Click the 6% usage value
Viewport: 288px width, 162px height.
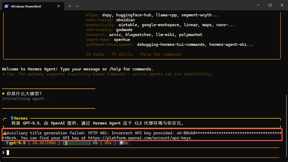(x=95, y=143)
